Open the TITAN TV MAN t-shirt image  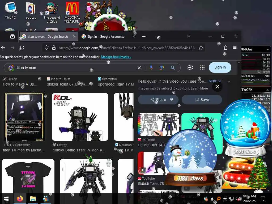[x=28, y=176]
